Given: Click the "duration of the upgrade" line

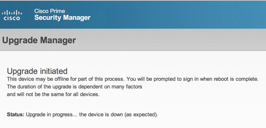Looking at the screenshot, I should point(74,87).
